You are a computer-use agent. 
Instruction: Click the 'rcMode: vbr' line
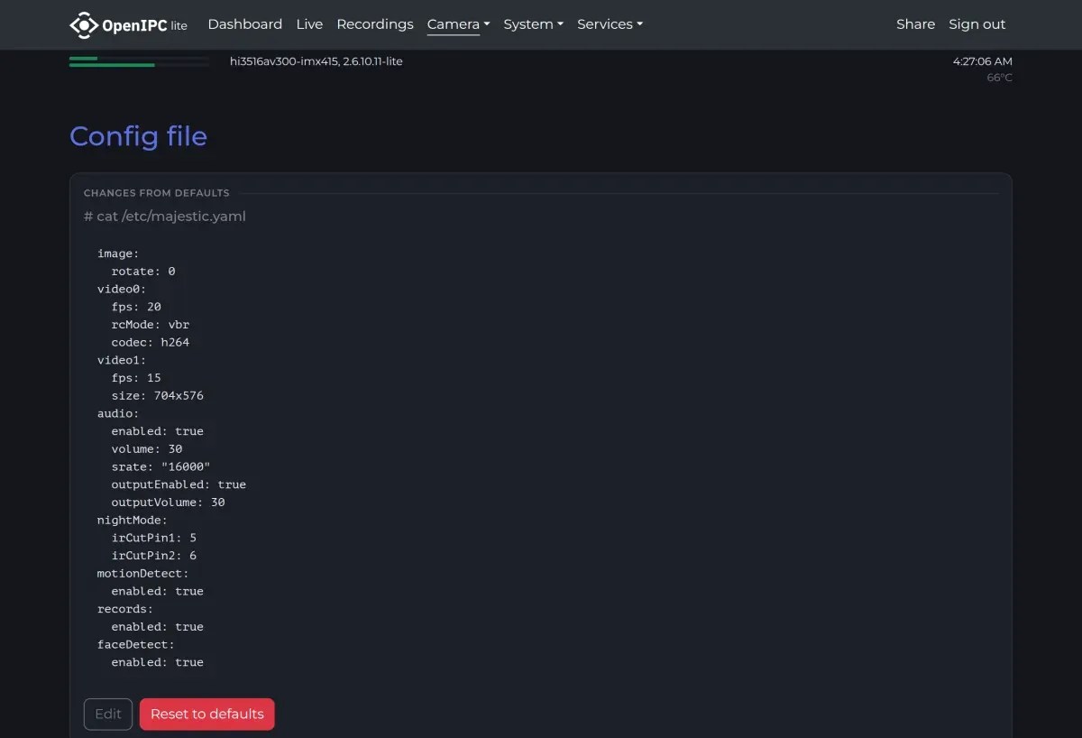click(151, 324)
